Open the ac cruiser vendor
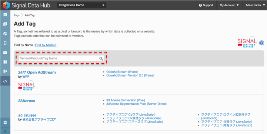 click(27, 115)
